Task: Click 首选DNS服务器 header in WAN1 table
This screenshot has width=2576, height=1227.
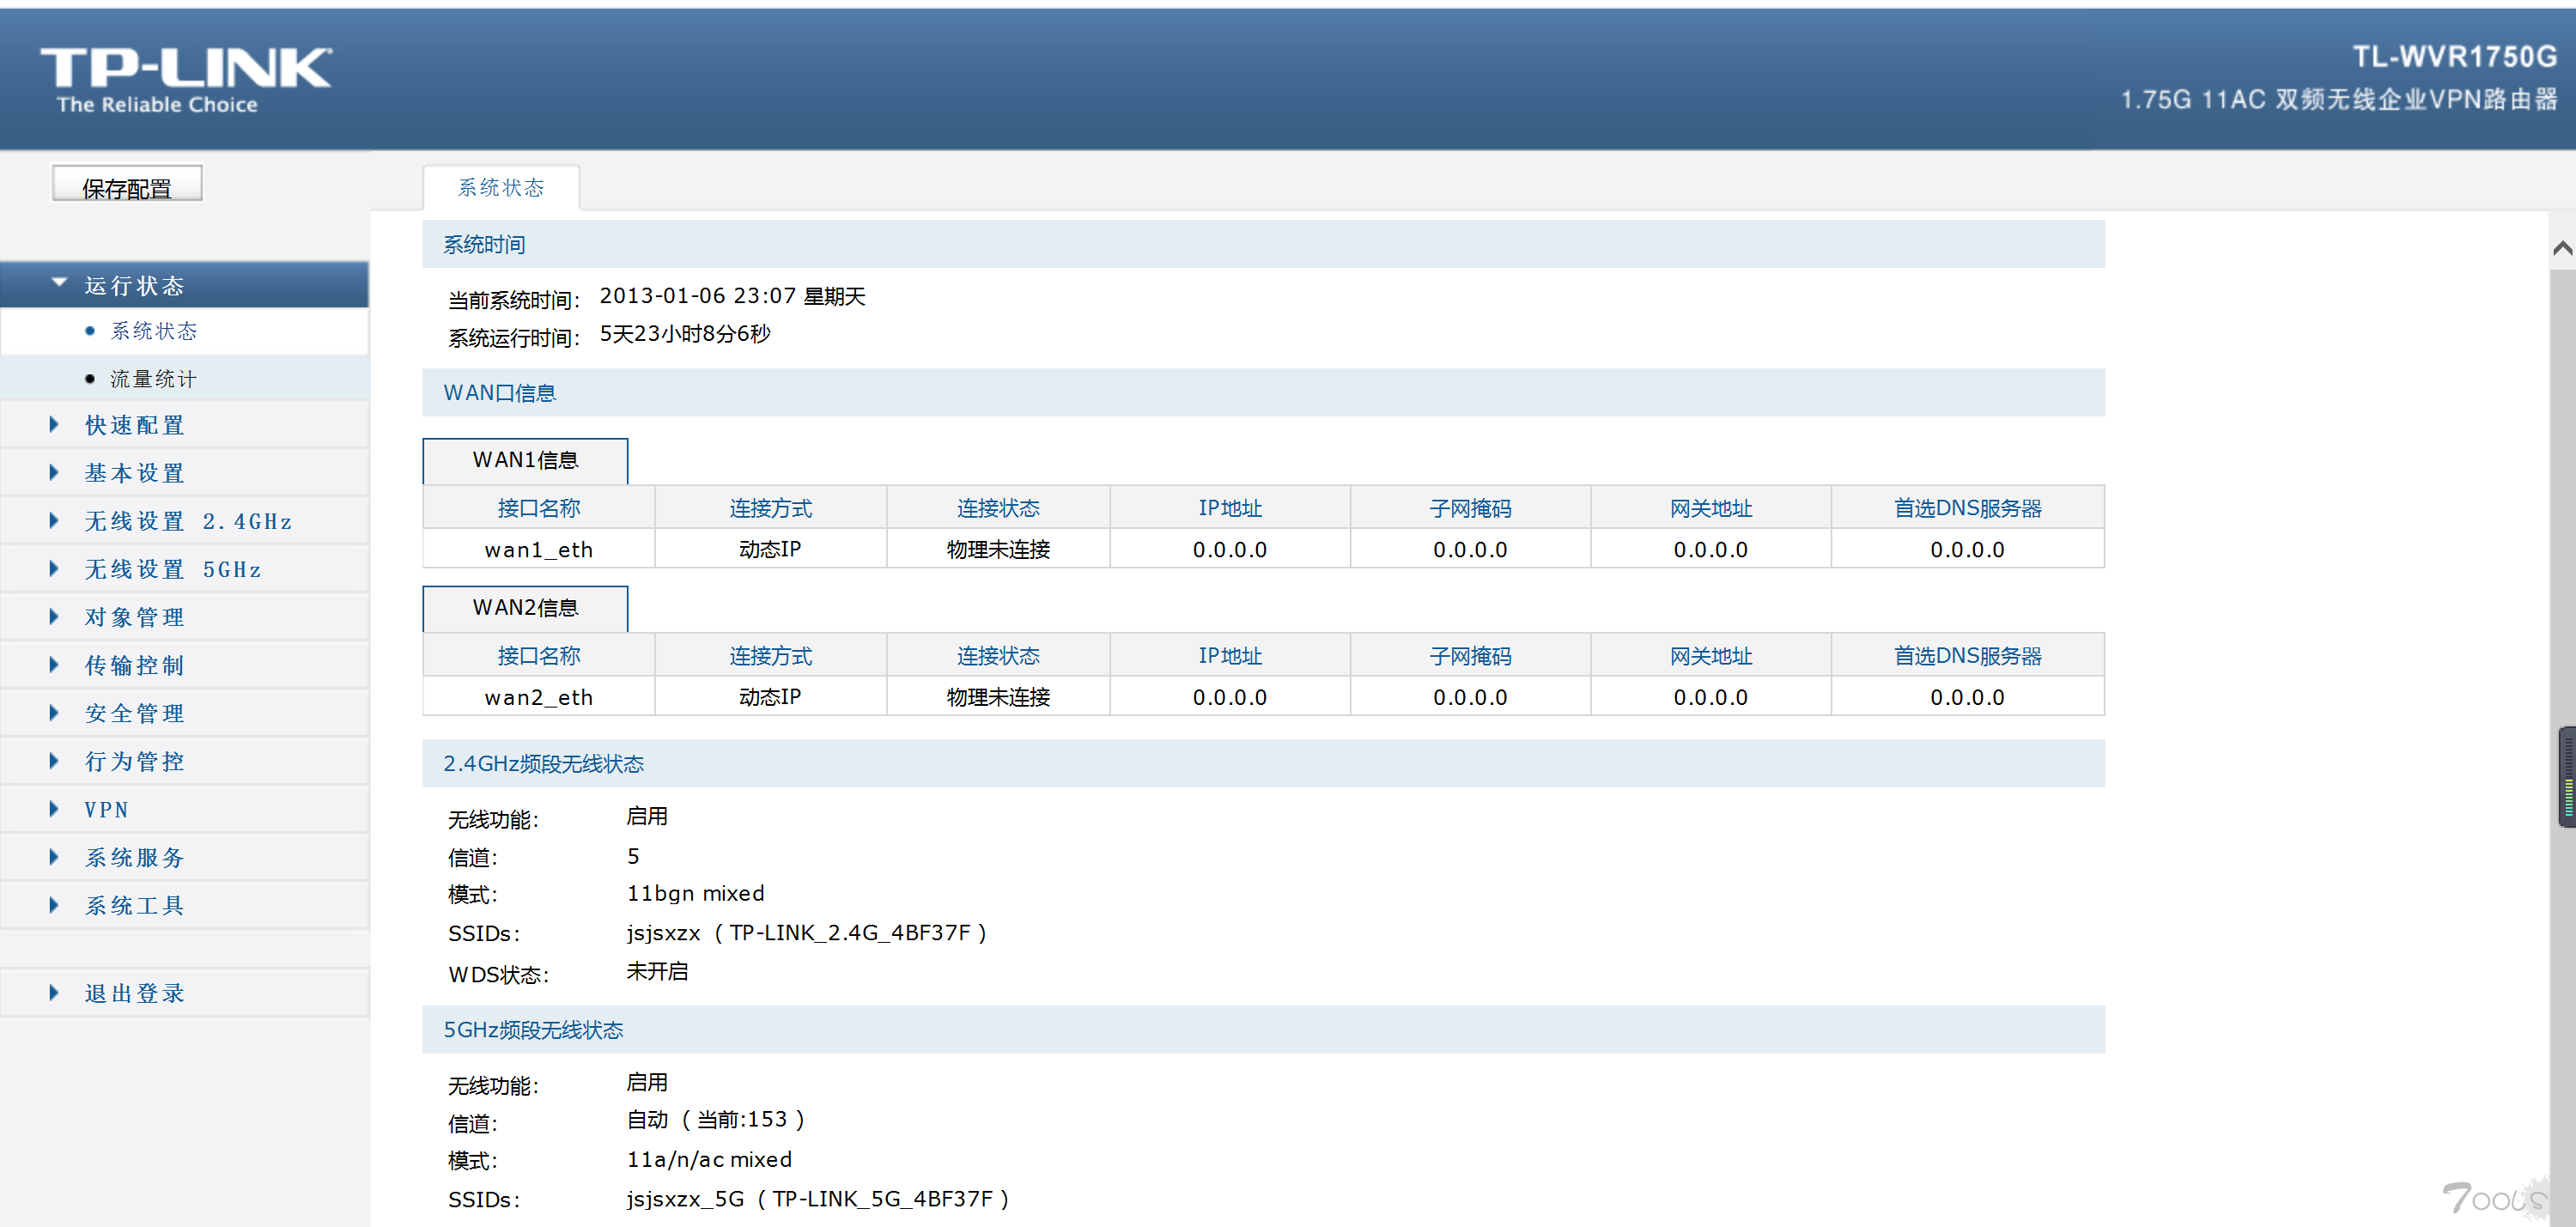Action: tap(1967, 508)
